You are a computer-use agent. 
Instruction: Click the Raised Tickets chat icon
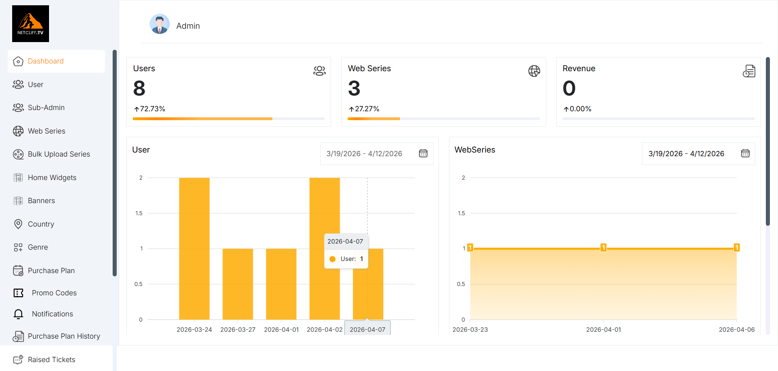click(18, 360)
